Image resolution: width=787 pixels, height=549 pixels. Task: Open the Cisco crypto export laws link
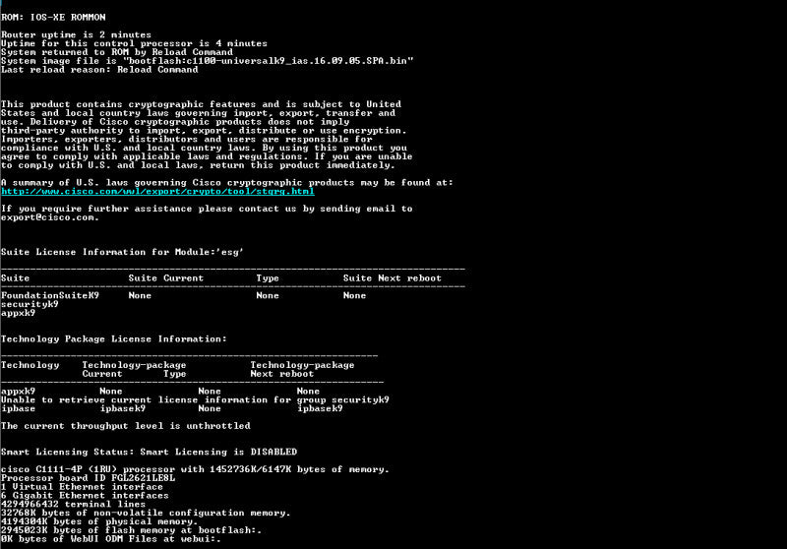coord(157,191)
